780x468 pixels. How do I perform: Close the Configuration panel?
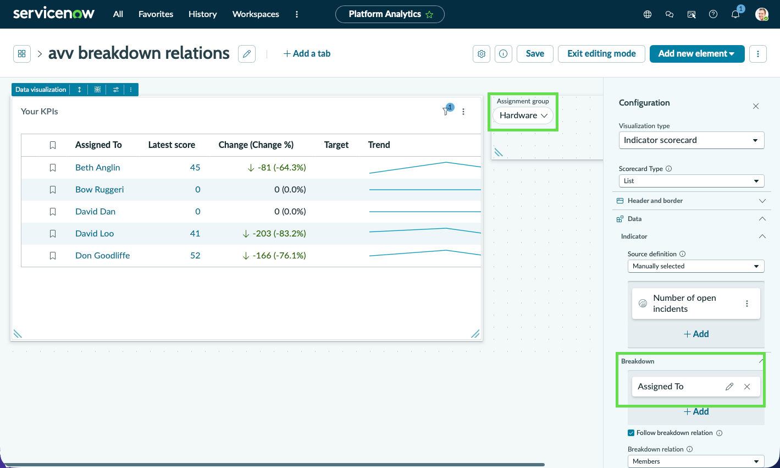[756, 106]
